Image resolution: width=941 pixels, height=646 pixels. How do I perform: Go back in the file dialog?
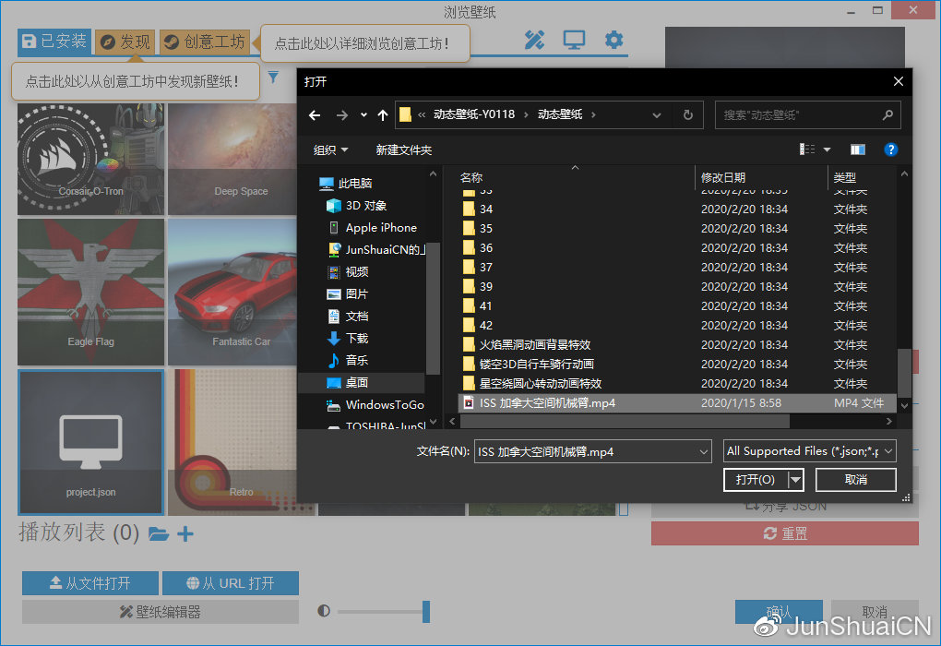[315, 115]
